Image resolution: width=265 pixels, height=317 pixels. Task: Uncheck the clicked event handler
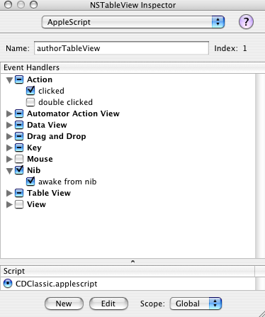pyautogui.click(x=30, y=91)
